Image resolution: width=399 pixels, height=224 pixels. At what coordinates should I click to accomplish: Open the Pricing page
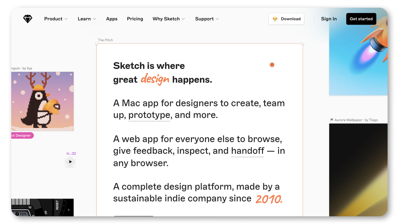(x=135, y=19)
